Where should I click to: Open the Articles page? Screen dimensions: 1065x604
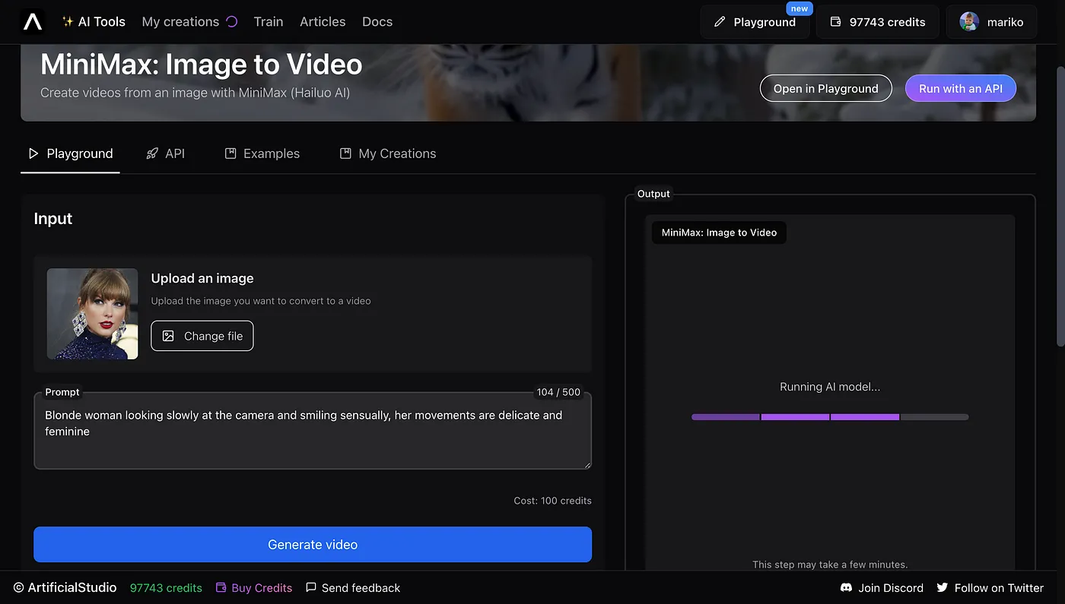323,21
